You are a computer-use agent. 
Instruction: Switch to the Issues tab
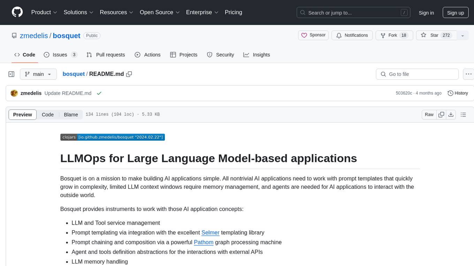[60, 55]
